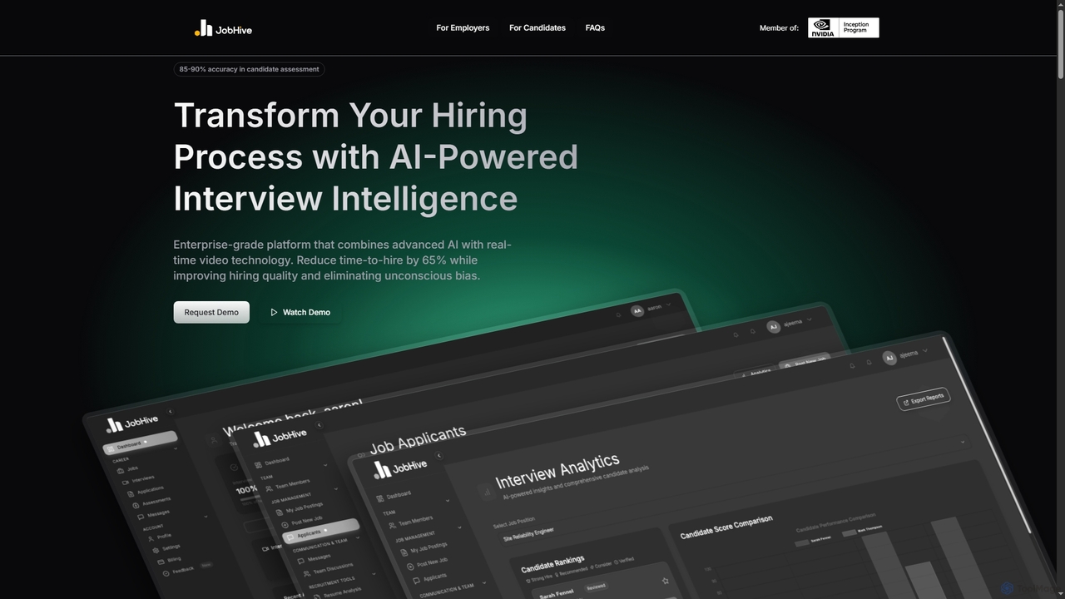
Task: Click the 85-90% accuracy badge
Action: (249, 69)
